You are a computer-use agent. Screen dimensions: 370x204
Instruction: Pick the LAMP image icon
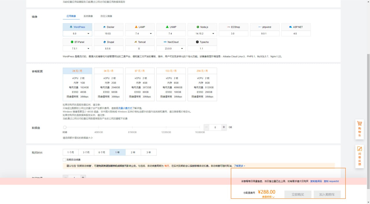click(x=136, y=27)
